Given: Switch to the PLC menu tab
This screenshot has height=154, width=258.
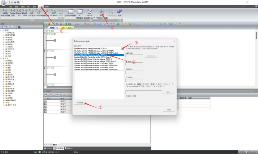Looking at the screenshot, I should click(x=29, y=6).
